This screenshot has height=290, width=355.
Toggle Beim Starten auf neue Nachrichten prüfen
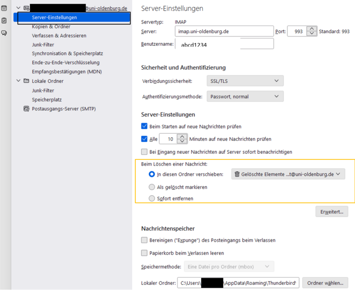144,126
